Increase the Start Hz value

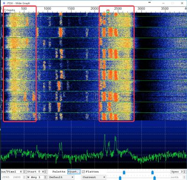(x=45, y=171)
